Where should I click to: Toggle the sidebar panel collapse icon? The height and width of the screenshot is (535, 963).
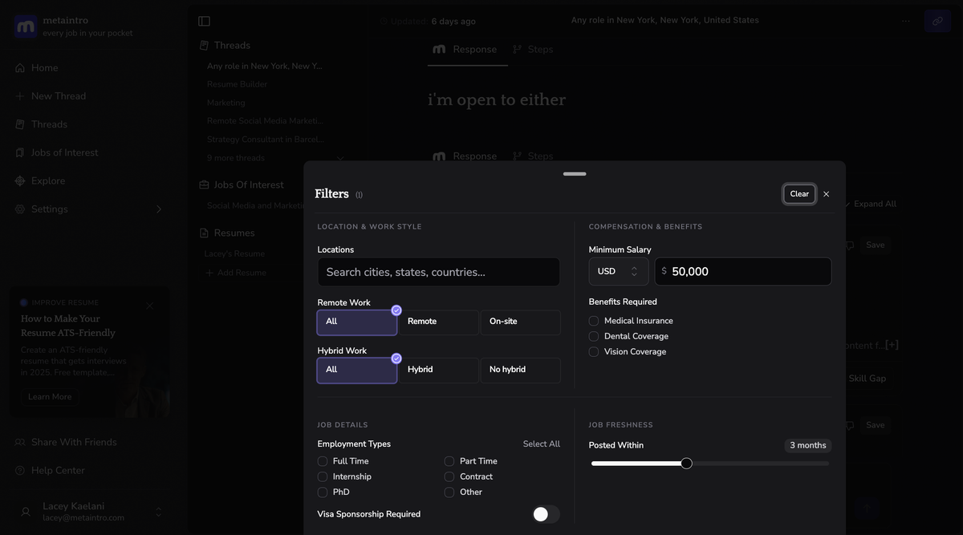pyautogui.click(x=204, y=21)
